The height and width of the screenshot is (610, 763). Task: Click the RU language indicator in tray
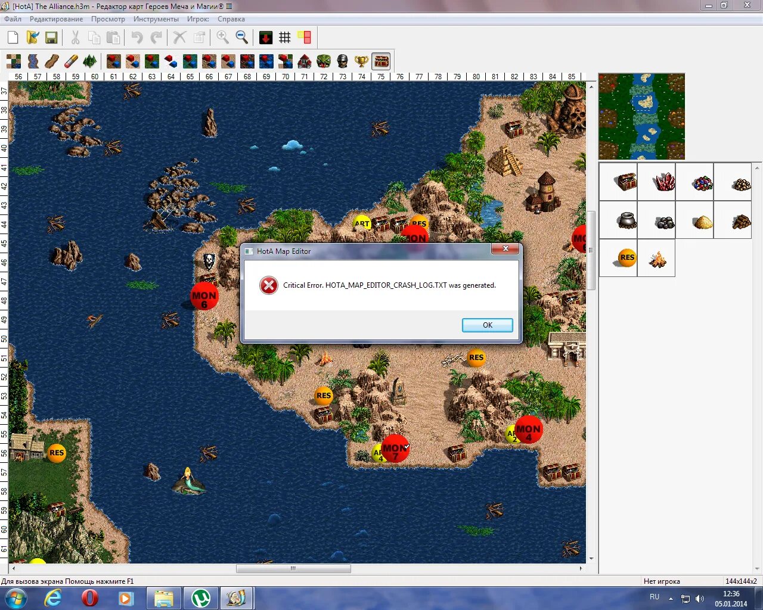pyautogui.click(x=655, y=597)
